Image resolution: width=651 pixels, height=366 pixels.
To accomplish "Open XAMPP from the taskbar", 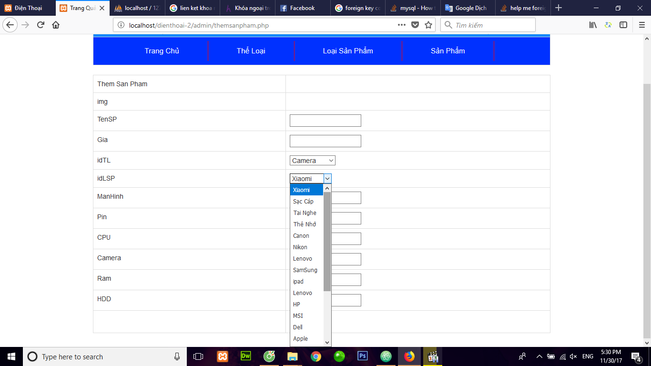I will coord(223,356).
